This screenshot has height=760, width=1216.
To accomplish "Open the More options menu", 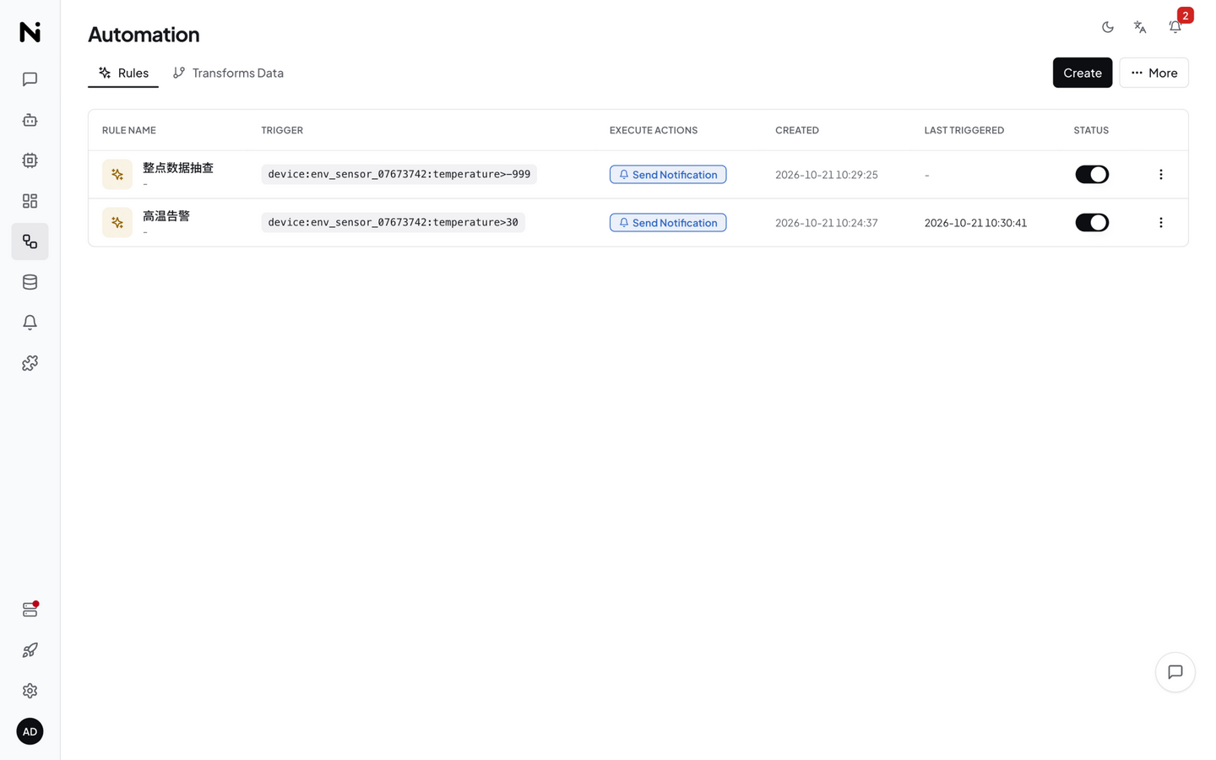I will pyautogui.click(x=1154, y=73).
